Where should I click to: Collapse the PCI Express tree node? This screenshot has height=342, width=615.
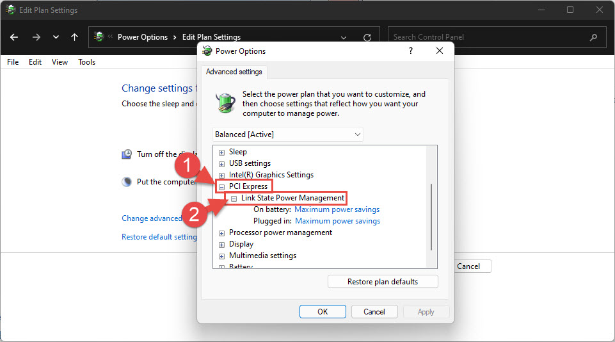click(222, 186)
